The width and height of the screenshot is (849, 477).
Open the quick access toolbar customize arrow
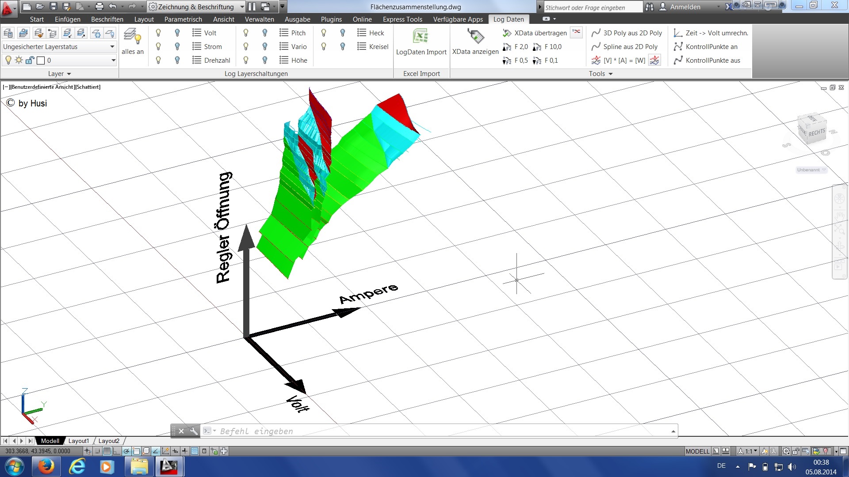[x=283, y=7]
